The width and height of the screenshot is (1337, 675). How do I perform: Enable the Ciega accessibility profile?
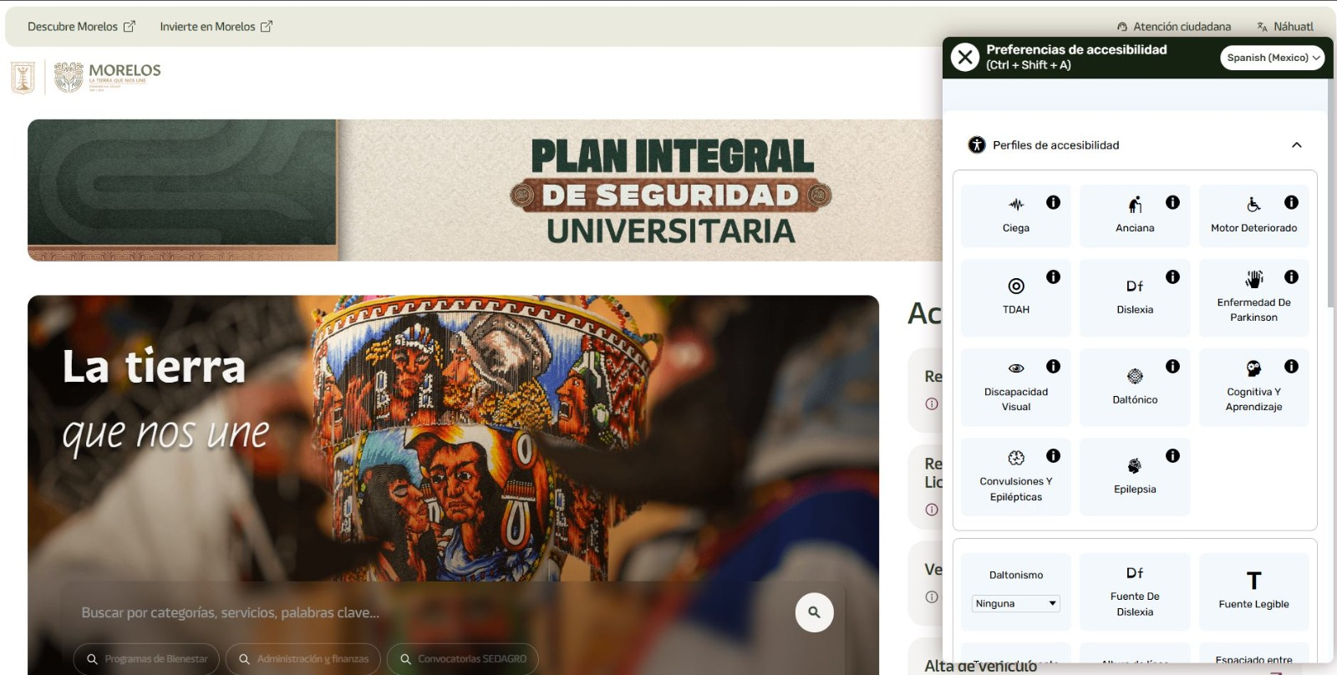click(x=1015, y=216)
